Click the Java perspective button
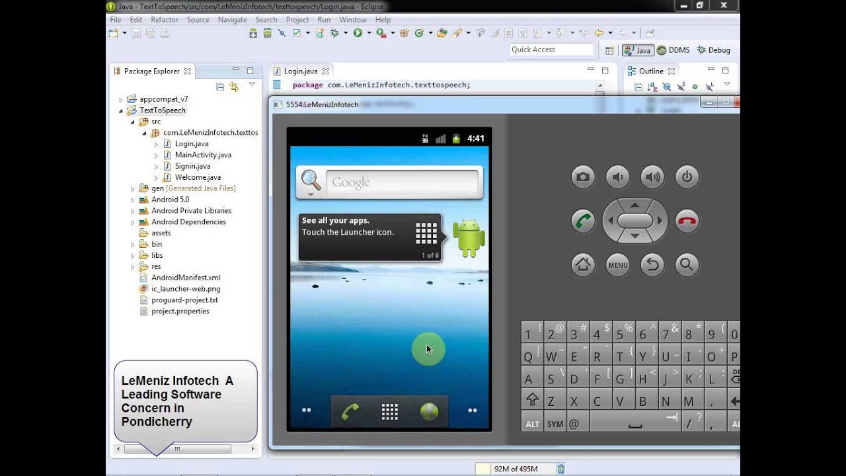The width and height of the screenshot is (846, 476). (637, 50)
